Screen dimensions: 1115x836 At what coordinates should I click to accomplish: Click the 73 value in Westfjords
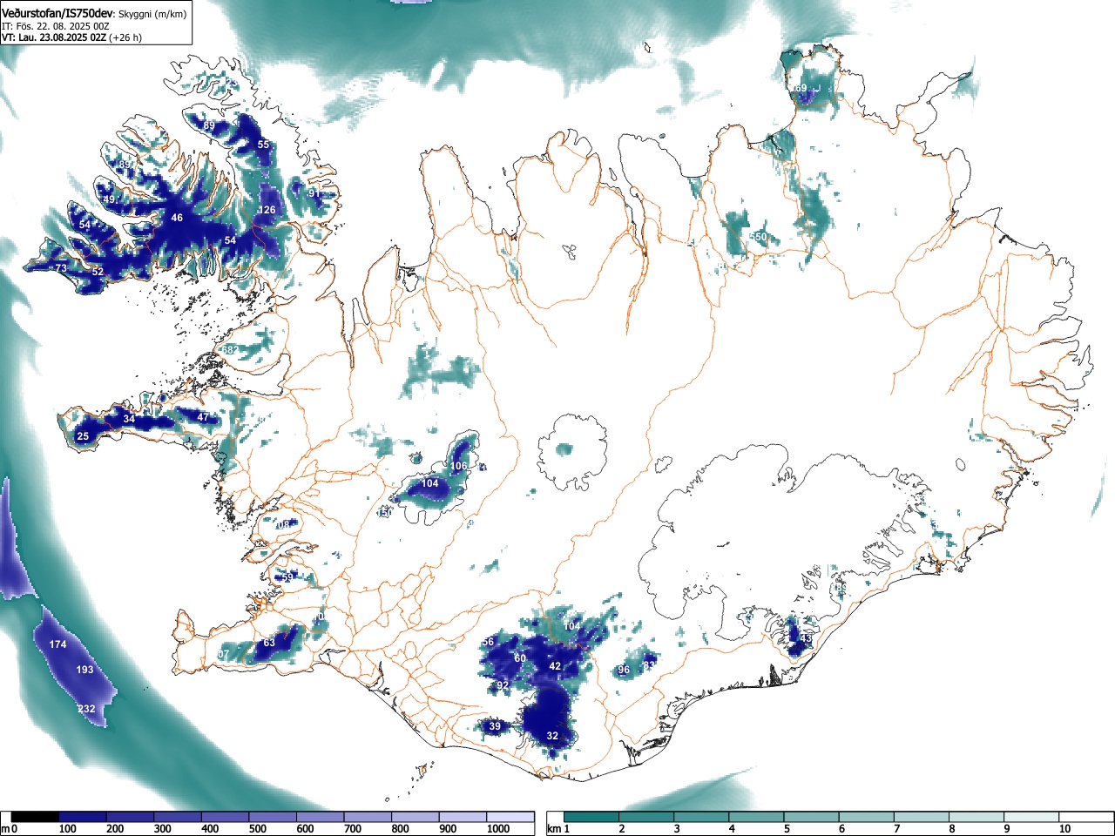[61, 268]
